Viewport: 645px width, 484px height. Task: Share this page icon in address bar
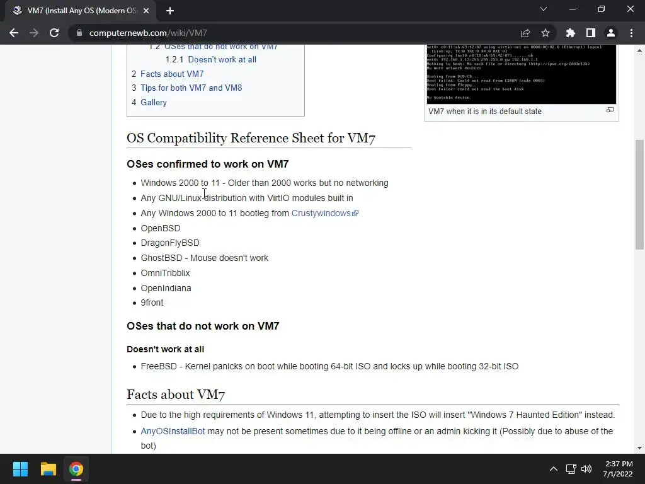525,33
